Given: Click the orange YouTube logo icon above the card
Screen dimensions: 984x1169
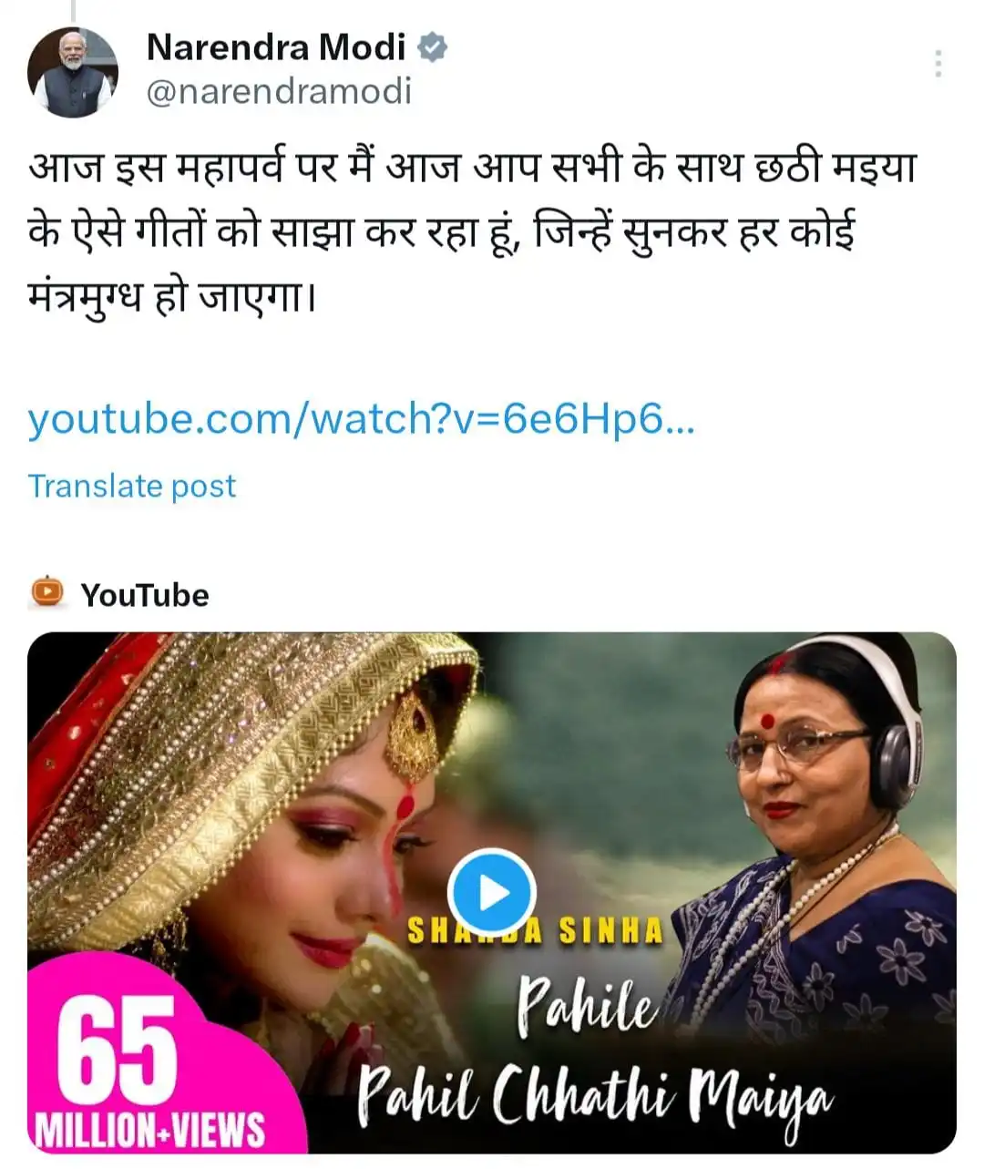Looking at the screenshot, I should click(46, 593).
